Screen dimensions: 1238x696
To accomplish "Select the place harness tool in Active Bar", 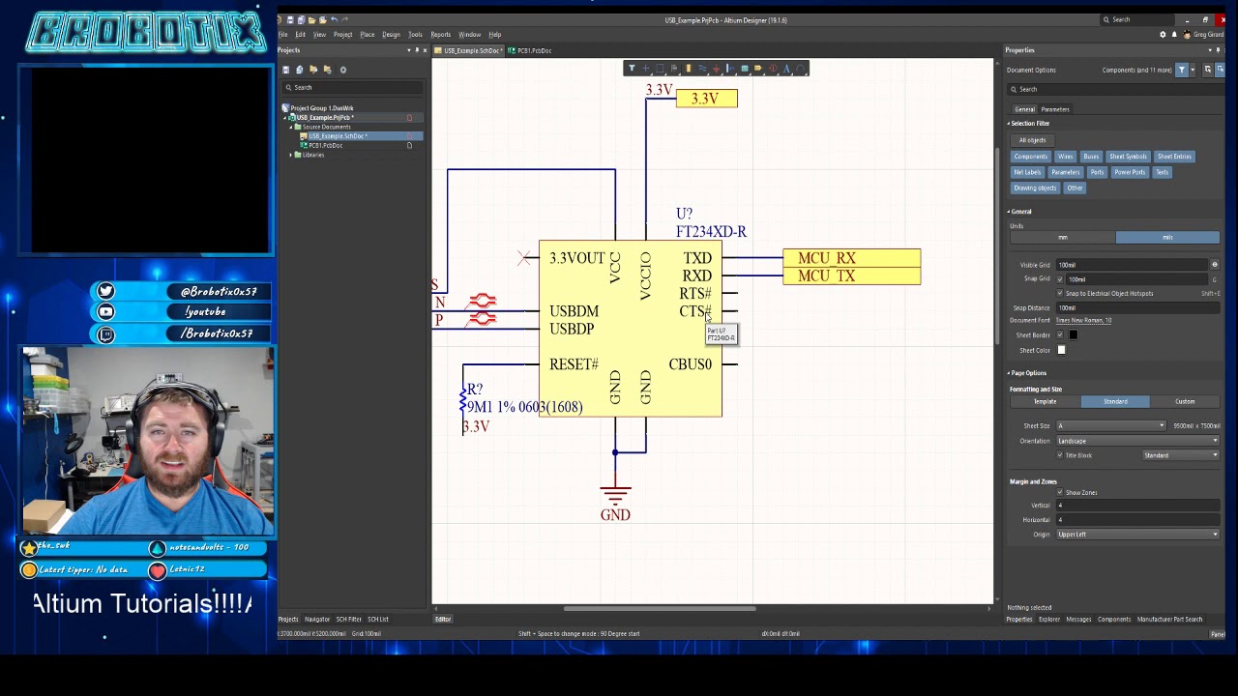I will 730,68.
